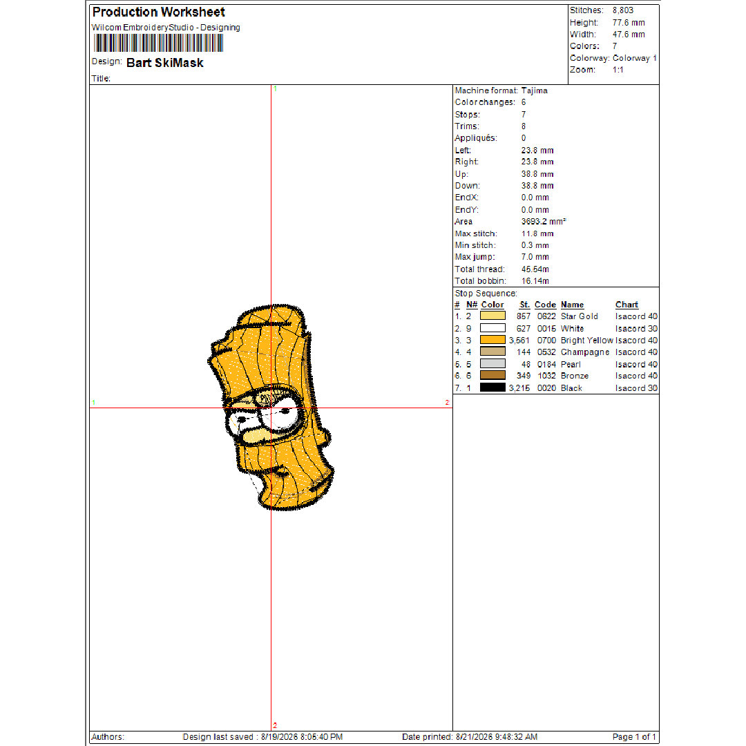Click the total thread value '45.54m'
The height and width of the screenshot is (746, 746).
coord(535,269)
